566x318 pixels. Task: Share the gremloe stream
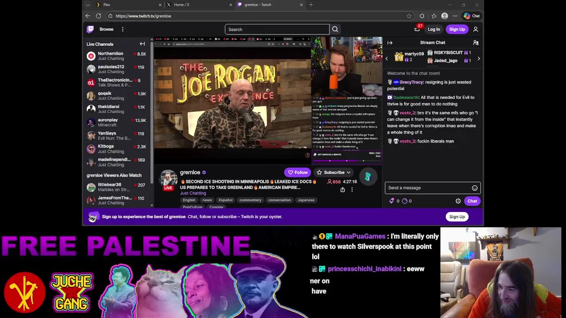(x=342, y=189)
